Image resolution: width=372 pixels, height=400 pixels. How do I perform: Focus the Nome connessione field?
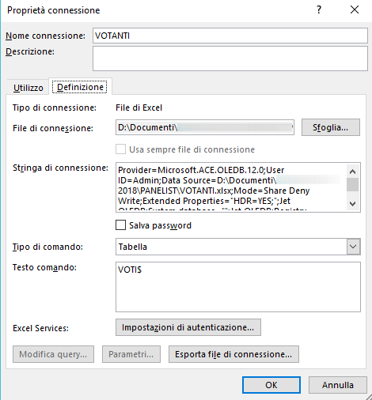(230, 36)
